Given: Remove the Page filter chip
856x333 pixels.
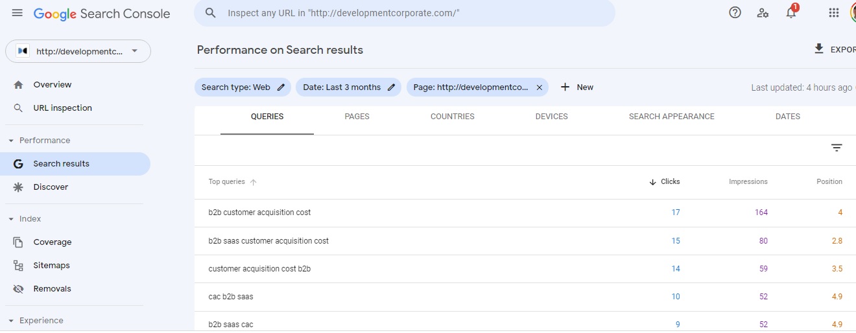Looking at the screenshot, I should tap(539, 87).
